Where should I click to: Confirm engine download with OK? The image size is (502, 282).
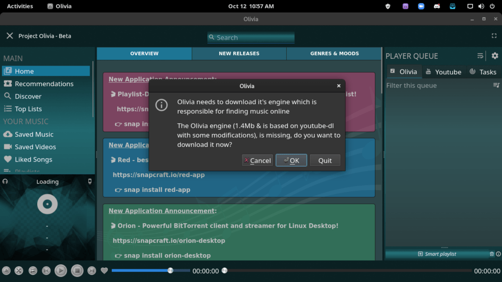(x=291, y=161)
